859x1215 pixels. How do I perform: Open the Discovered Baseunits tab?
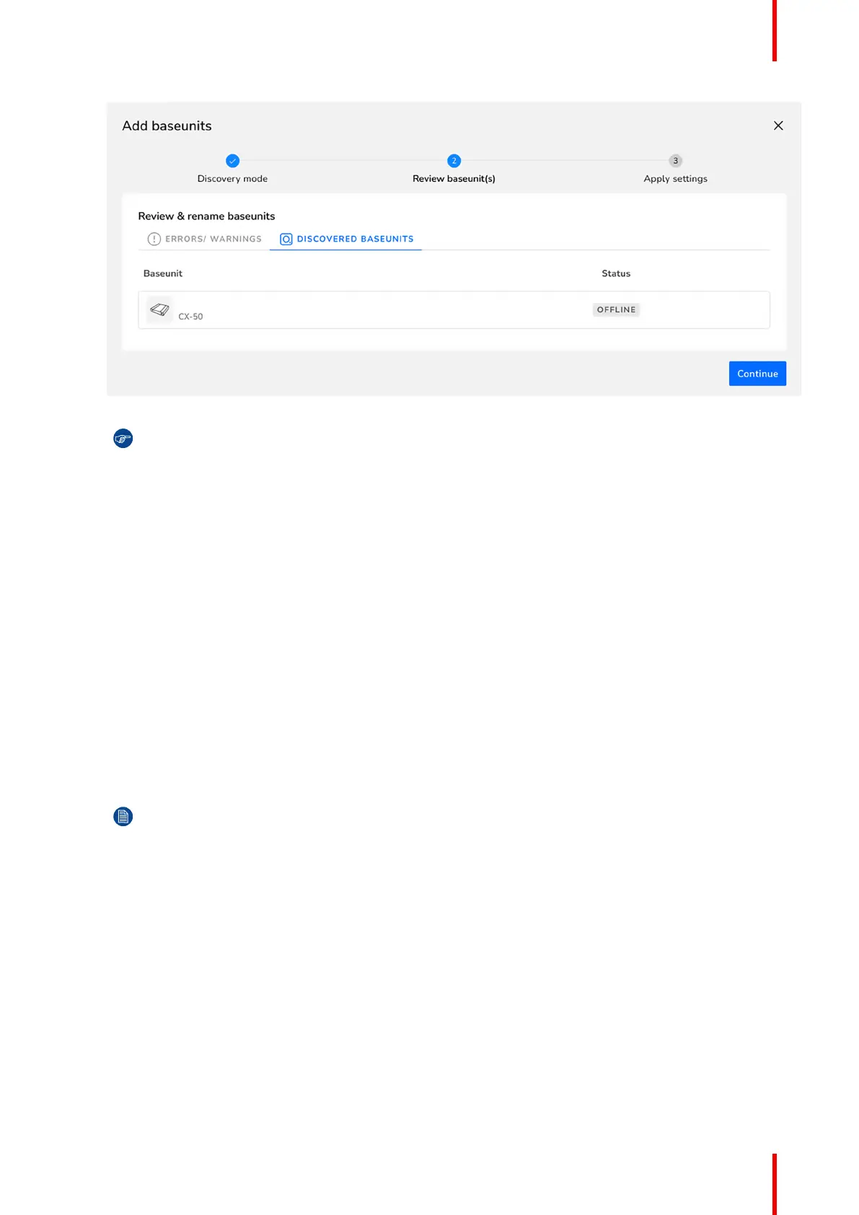pos(346,239)
